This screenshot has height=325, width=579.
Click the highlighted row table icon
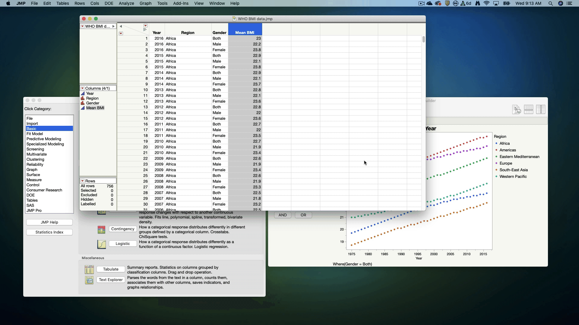click(x=529, y=110)
